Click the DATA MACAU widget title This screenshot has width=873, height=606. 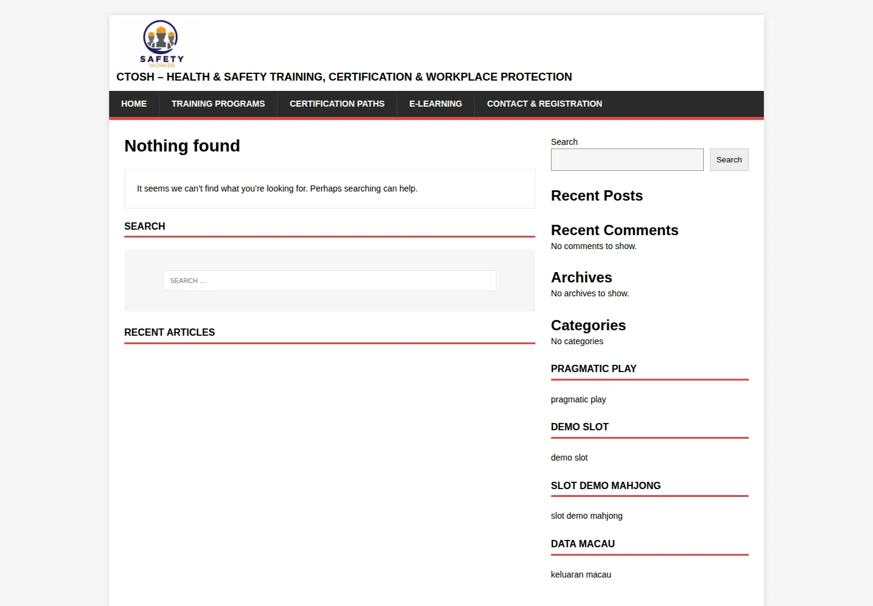583,544
